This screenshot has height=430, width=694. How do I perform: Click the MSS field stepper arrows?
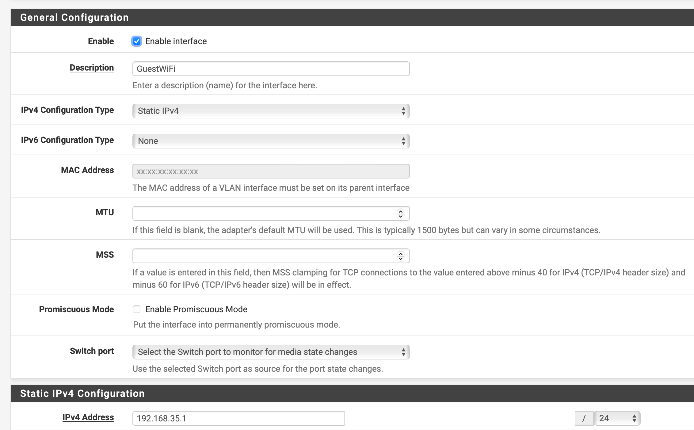(x=400, y=256)
